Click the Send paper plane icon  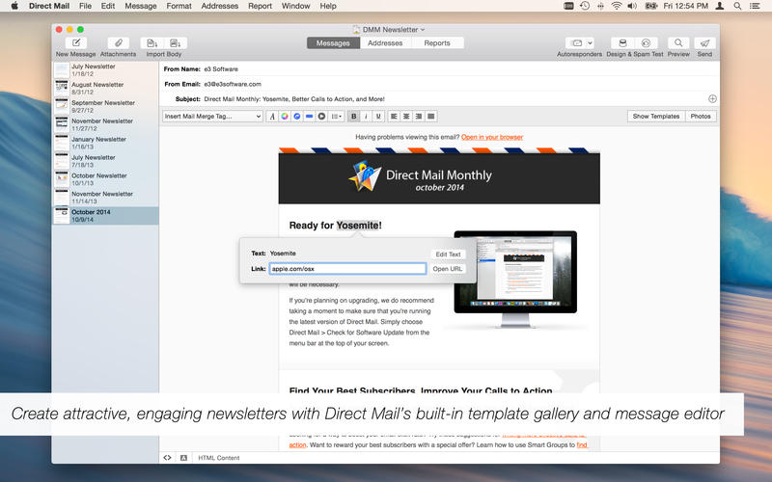(704, 43)
